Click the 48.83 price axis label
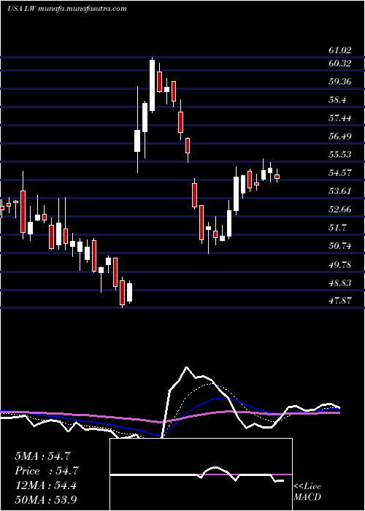The image size is (365, 511). pos(340,283)
